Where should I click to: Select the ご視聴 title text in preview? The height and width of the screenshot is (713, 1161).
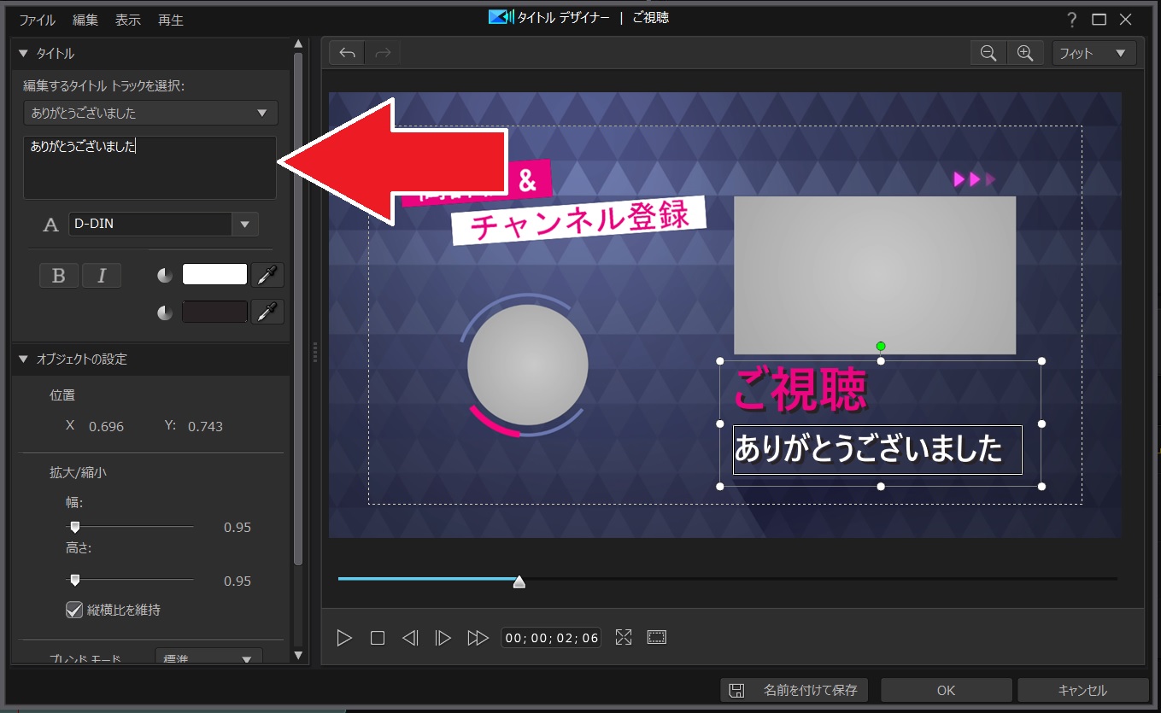tap(800, 390)
